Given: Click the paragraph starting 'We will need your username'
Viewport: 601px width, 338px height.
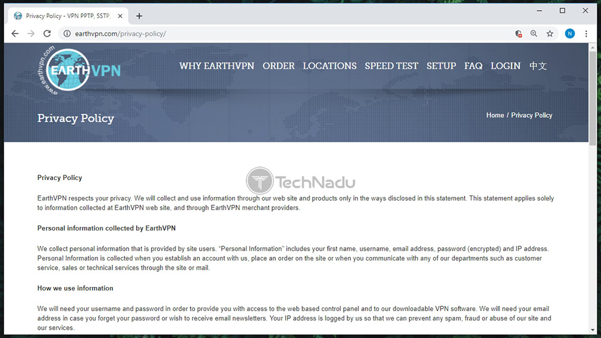Looking at the screenshot, I should (x=294, y=318).
